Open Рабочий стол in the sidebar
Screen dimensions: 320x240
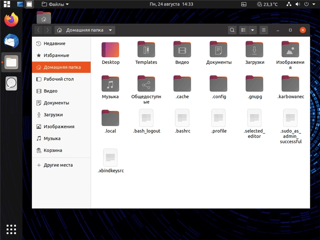coord(61,79)
